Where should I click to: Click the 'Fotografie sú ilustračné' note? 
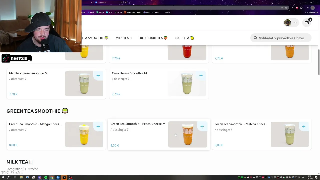(x=22, y=169)
